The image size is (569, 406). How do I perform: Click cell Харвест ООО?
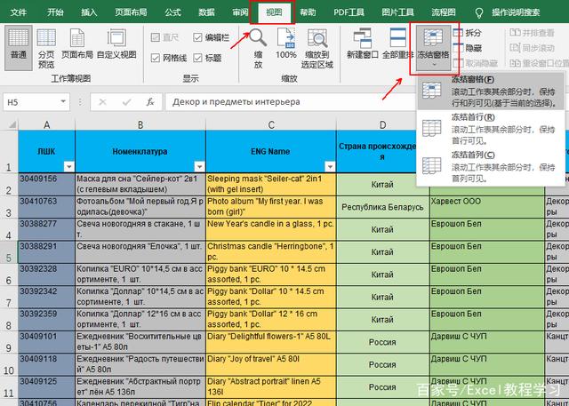click(x=487, y=207)
